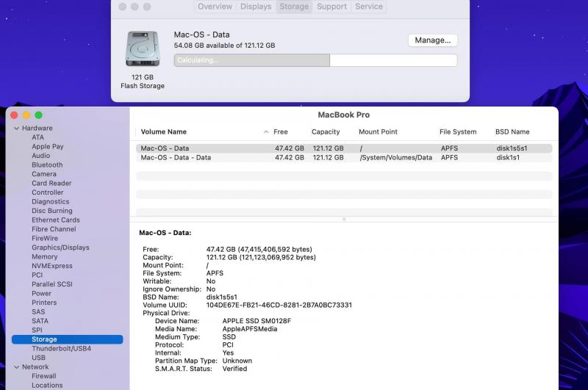Select the Storage tab in About This Mac
The width and height of the screenshot is (588, 390).
tap(294, 7)
